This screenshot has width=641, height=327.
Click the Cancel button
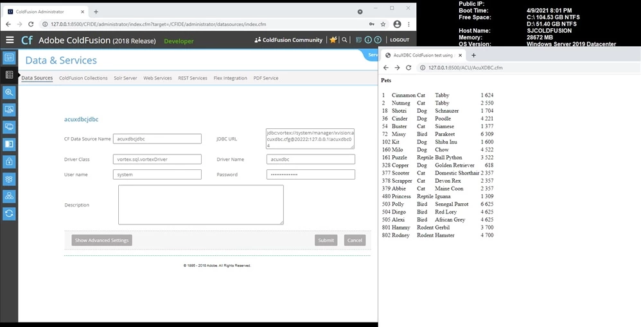[x=355, y=240]
